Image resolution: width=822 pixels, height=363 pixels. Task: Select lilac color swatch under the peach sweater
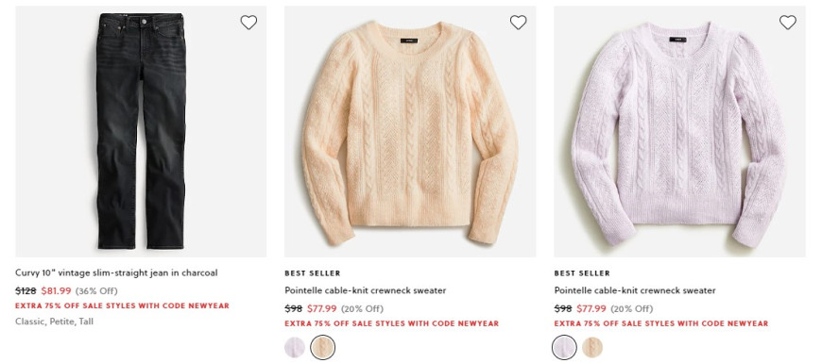click(x=295, y=347)
